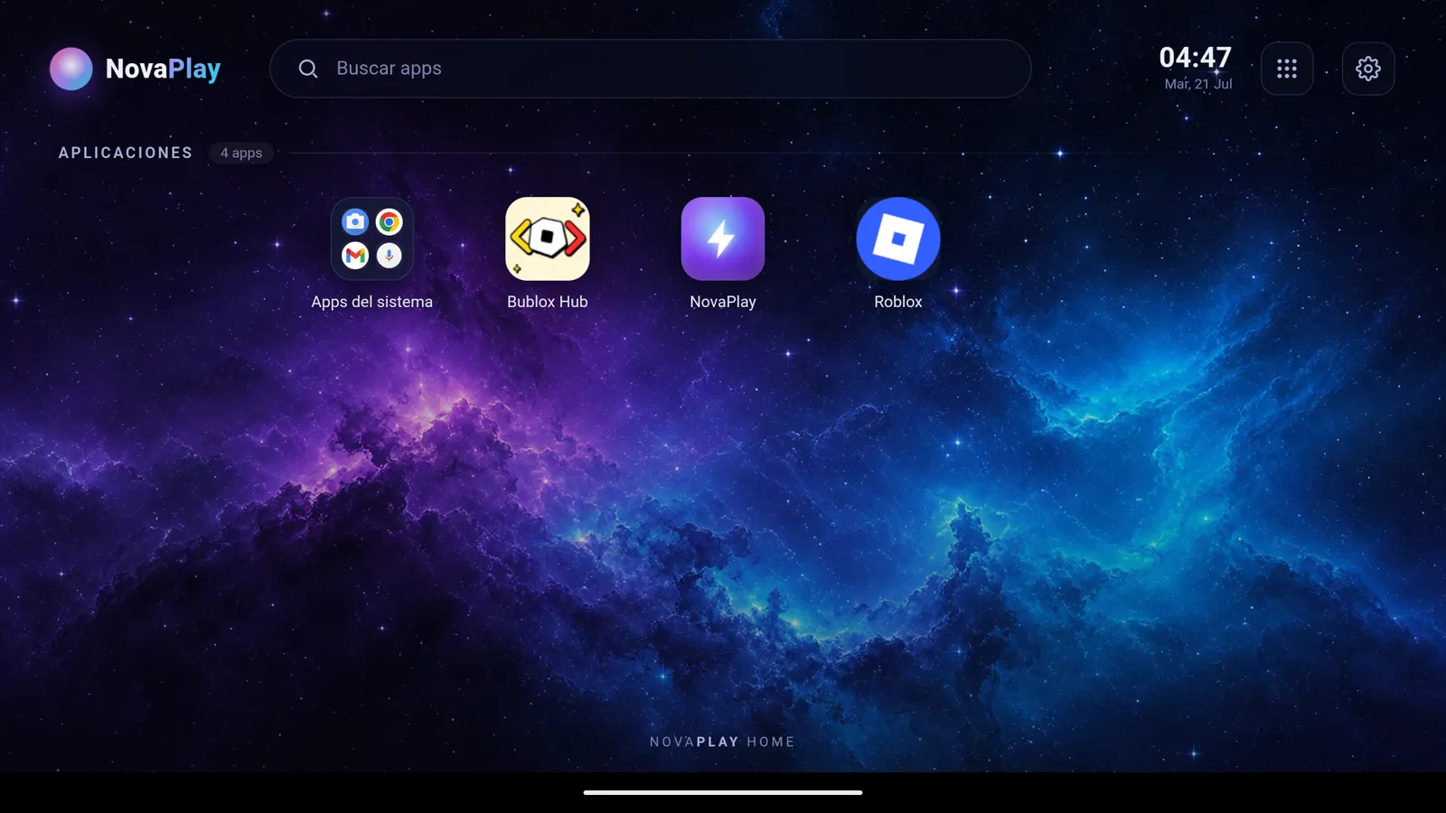
Task: Click the Roblox label text
Action: 897,302
